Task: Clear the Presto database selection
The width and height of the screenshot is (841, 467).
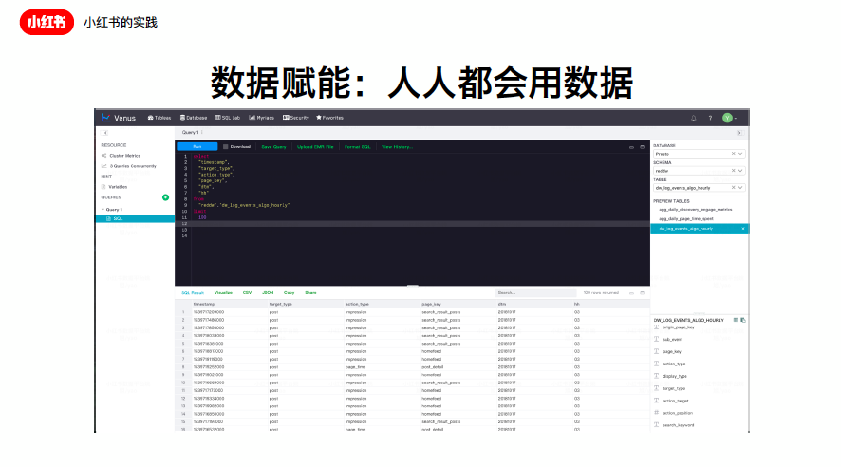Action: tap(733, 154)
